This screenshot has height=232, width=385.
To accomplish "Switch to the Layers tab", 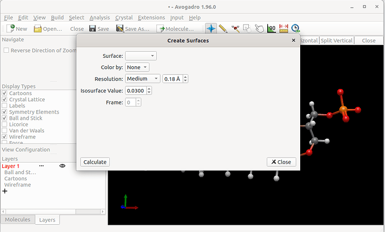I will (x=47, y=220).
